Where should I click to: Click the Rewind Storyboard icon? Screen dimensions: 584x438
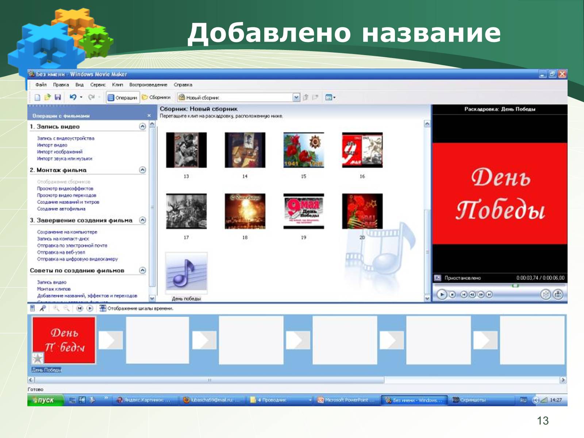point(80,308)
